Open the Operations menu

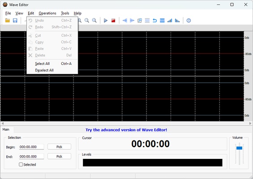47,13
